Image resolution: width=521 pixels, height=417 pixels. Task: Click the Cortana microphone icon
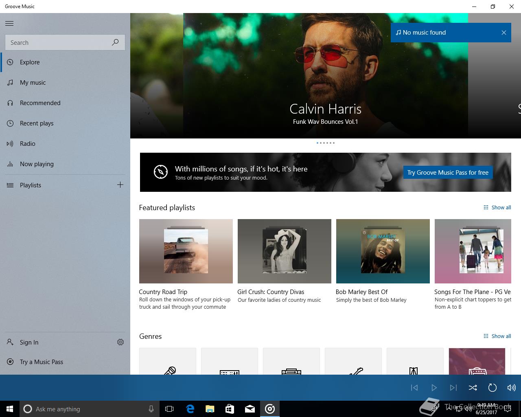pyautogui.click(x=151, y=409)
